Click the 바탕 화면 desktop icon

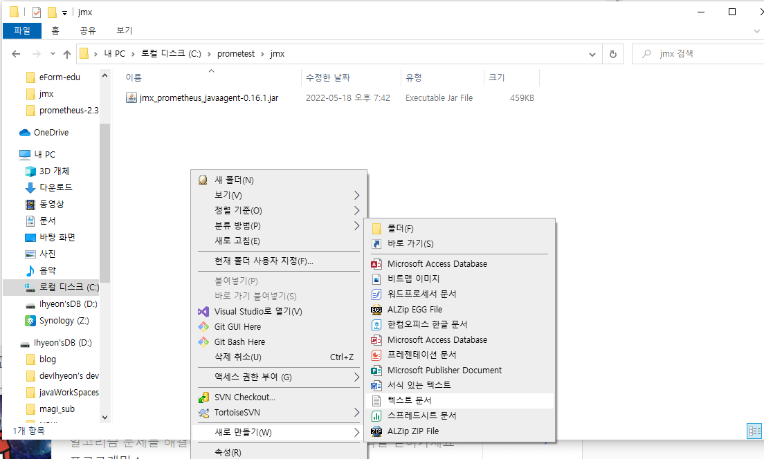coord(30,238)
